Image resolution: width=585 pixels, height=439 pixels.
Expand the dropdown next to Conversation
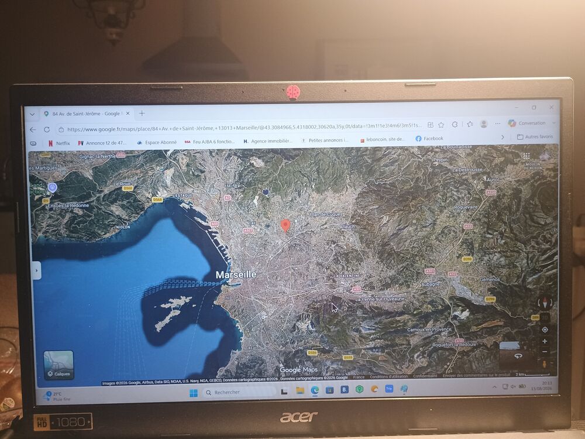553,122
